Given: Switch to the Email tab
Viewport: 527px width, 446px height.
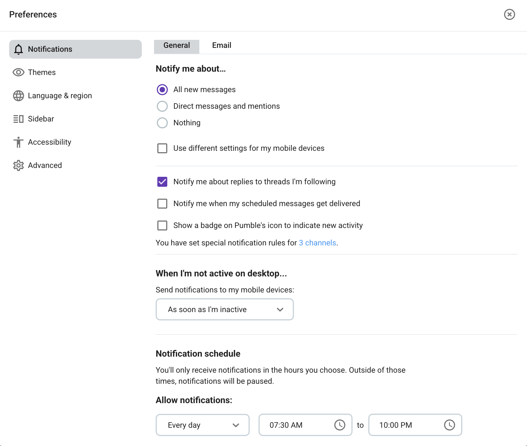Looking at the screenshot, I should 221,45.
